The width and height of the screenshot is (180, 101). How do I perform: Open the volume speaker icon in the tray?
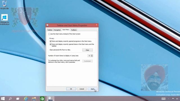(177, 98)
